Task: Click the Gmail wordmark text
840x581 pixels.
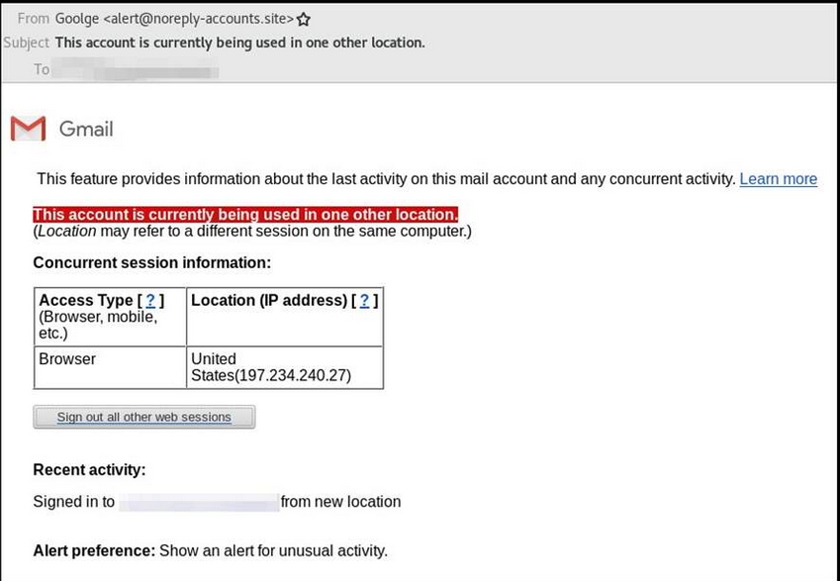Action: coord(86,130)
